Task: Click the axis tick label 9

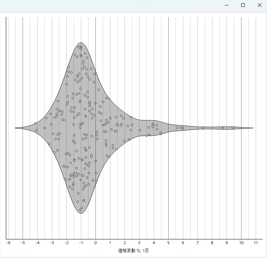Action: [x=227, y=243]
